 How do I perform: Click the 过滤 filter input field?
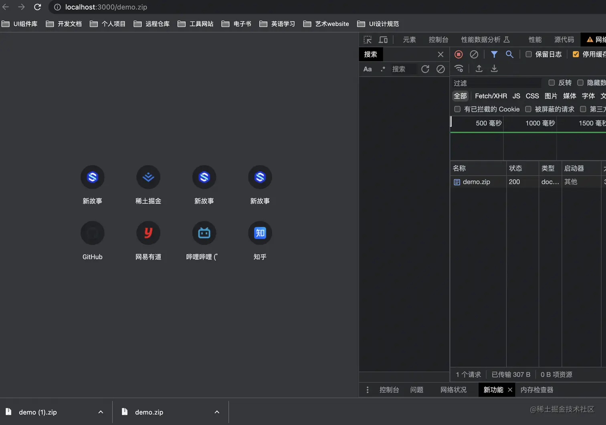pos(497,83)
